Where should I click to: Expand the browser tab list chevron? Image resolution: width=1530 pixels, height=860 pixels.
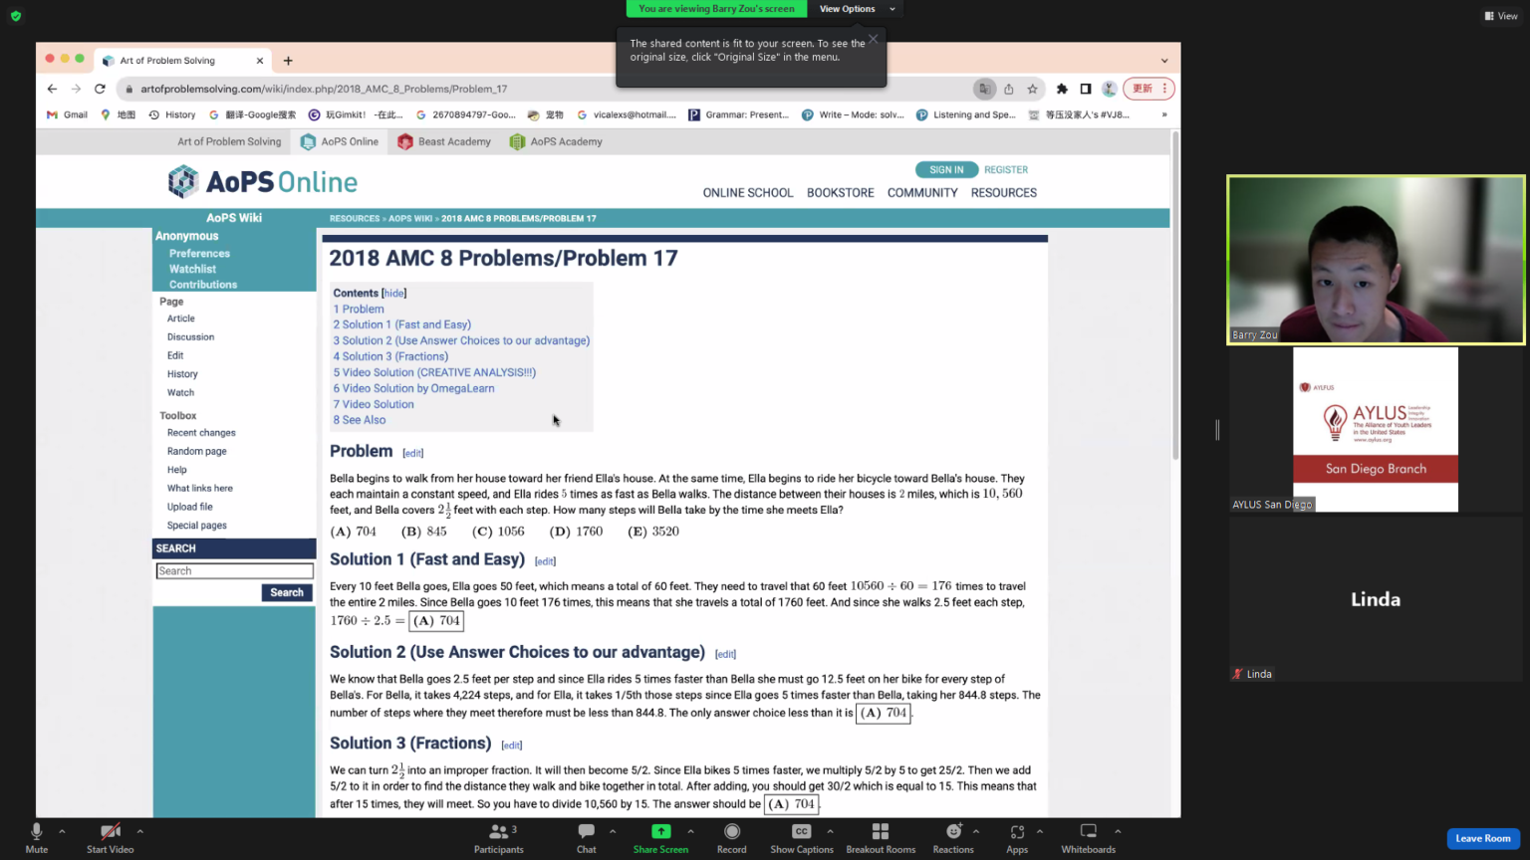(1164, 61)
